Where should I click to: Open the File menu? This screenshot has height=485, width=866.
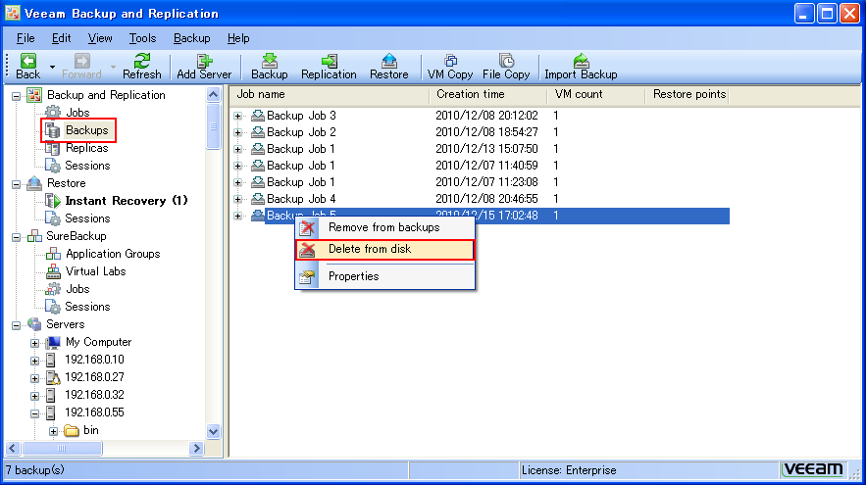pyautogui.click(x=25, y=38)
